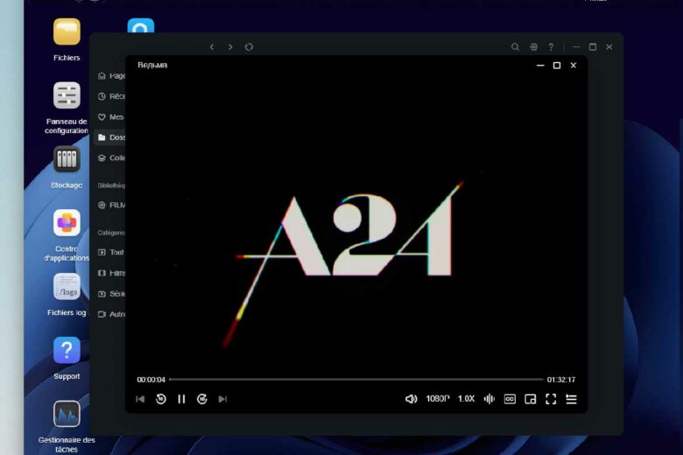Image resolution: width=683 pixels, height=455 pixels.
Task: Change the 1080P quality setting
Action: click(437, 399)
